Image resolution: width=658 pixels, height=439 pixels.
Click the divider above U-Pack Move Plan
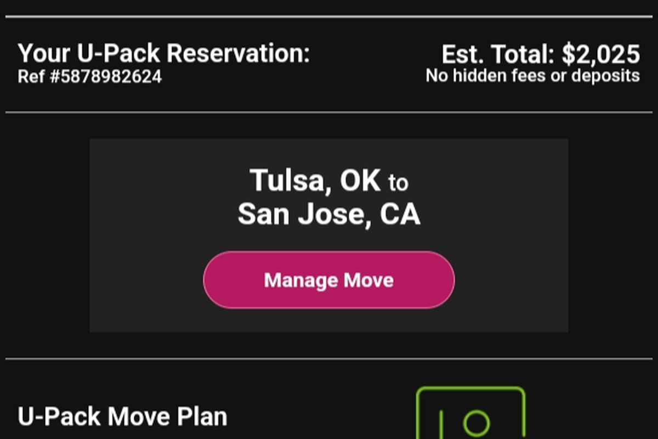point(329,359)
